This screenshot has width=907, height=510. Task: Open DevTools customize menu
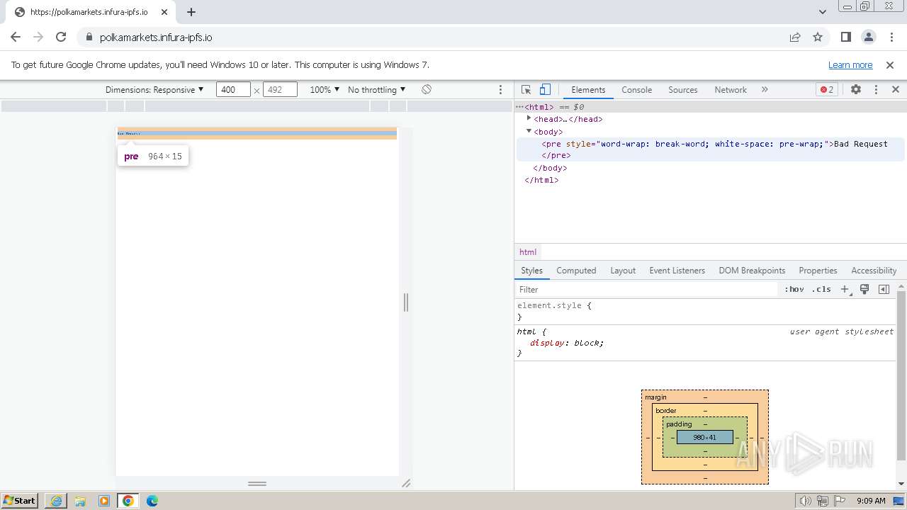876,89
